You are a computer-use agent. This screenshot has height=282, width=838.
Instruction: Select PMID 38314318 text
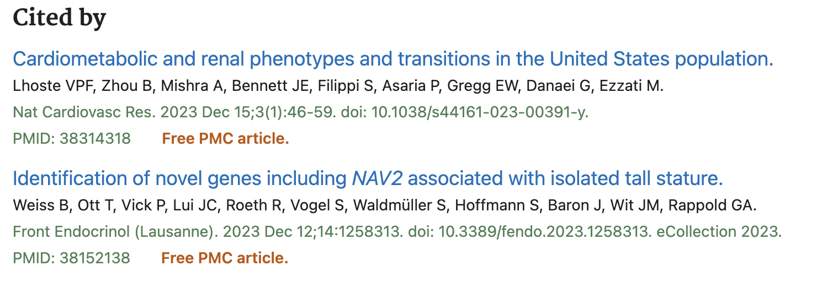click(x=72, y=138)
